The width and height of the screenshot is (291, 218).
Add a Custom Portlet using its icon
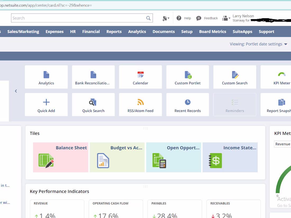(x=188, y=75)
